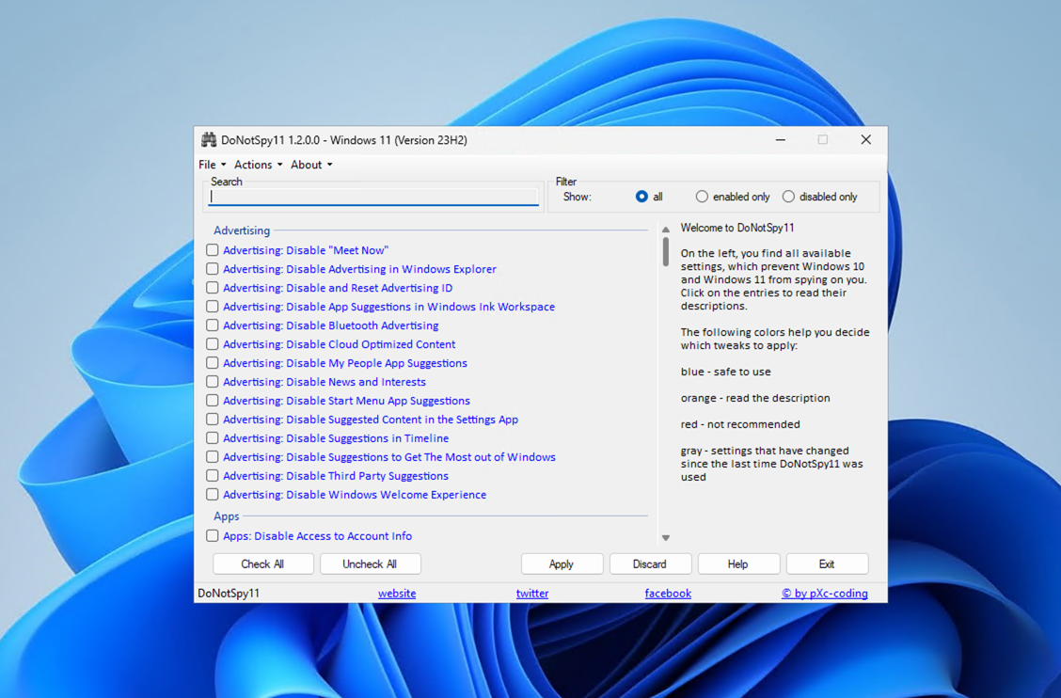Click the settings list scroll down arrow
This screenshot has height=698, width=1061.
point(666,537)
